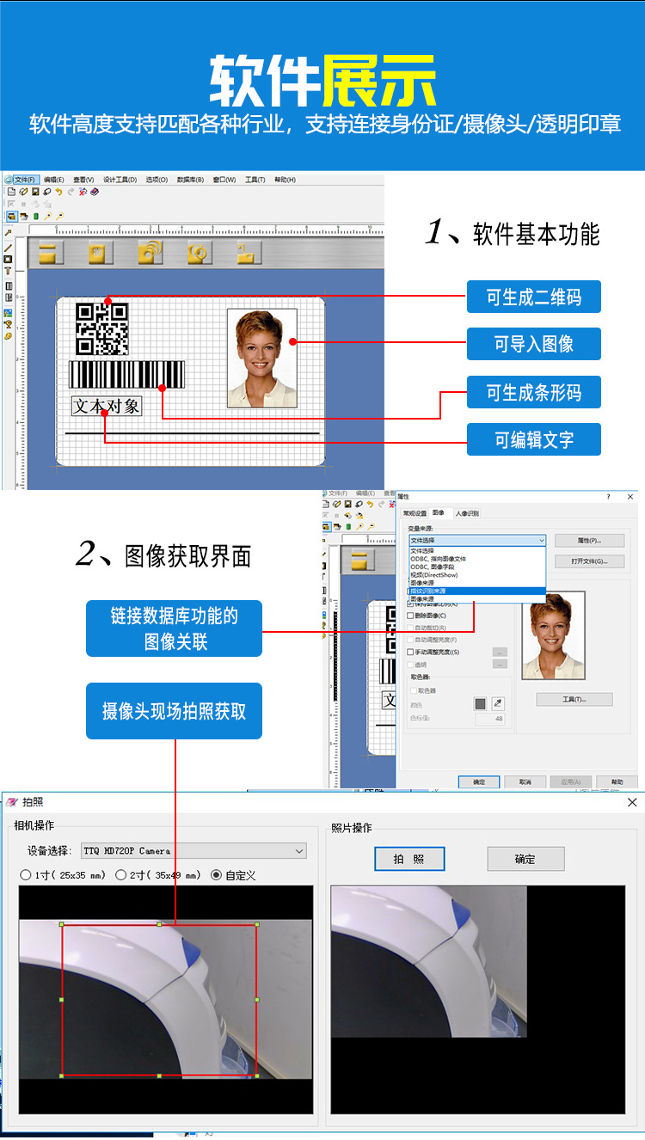Viewport: 645px width, 1140px height.
Task: Click fourth gold round icon on silver bar
Action: (x=200, y=251)
